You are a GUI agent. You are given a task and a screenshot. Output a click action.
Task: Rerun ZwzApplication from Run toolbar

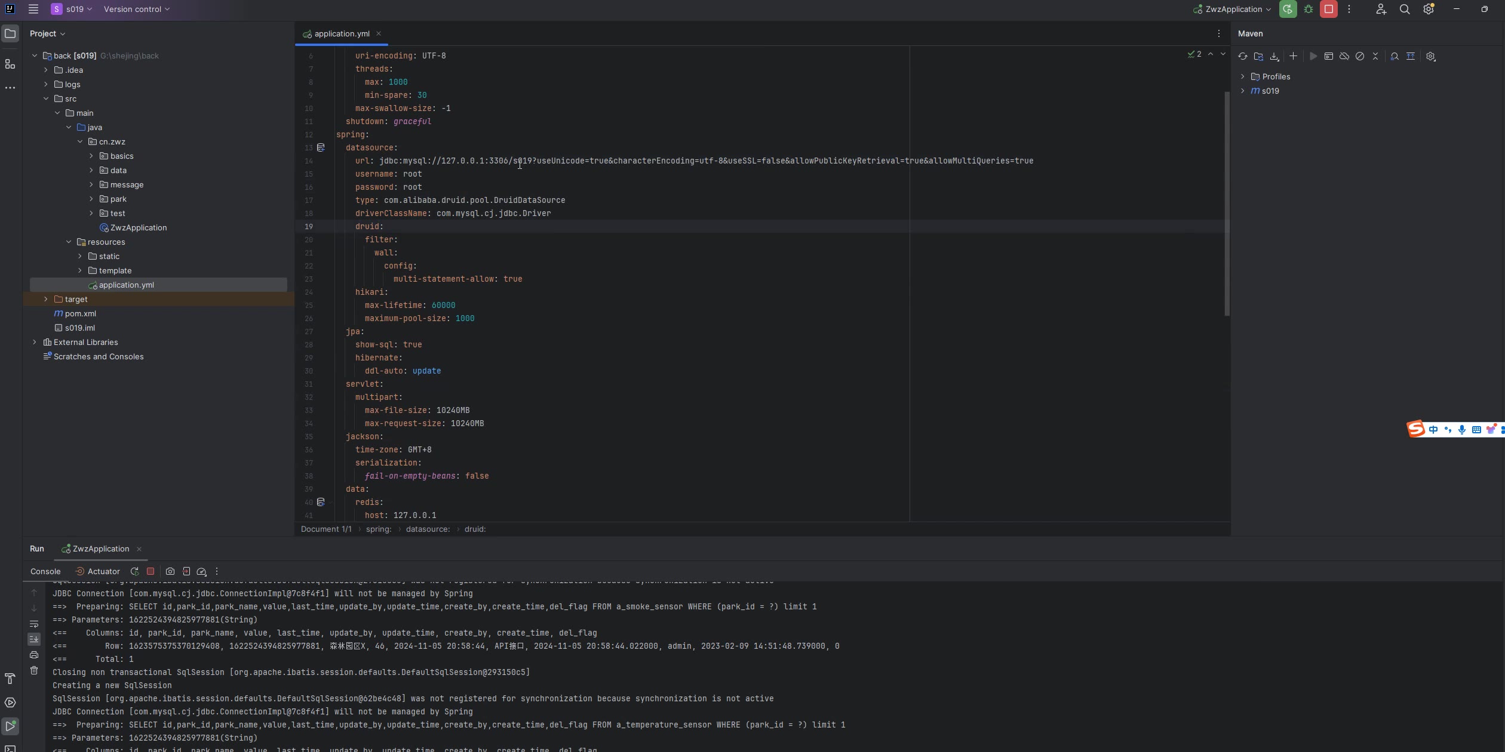click(x=134, y=571)
